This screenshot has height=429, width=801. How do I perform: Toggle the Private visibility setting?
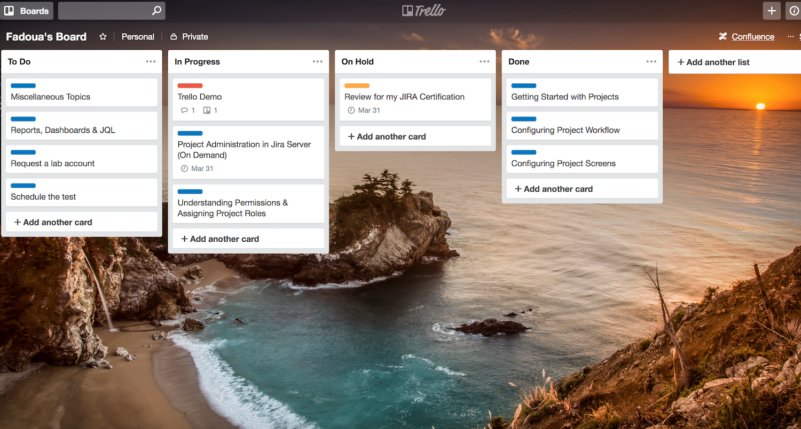189,36
